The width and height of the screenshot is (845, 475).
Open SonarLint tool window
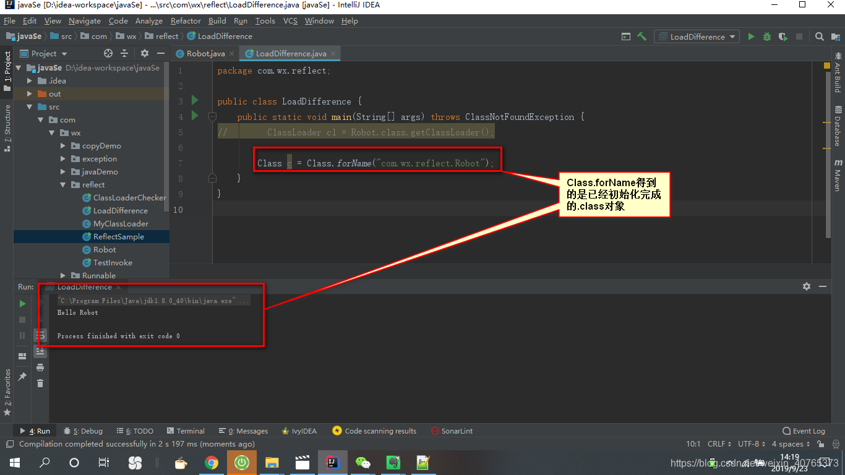(452, 431)
